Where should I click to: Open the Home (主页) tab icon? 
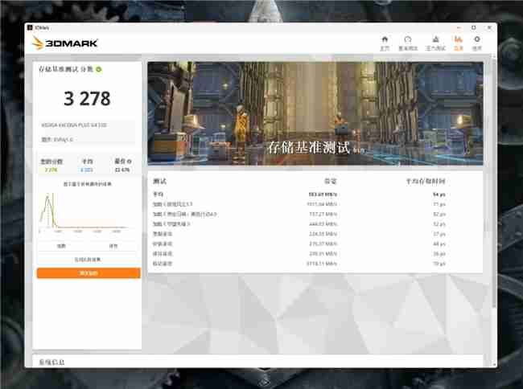pyautogui.click(x=385, y=42)
